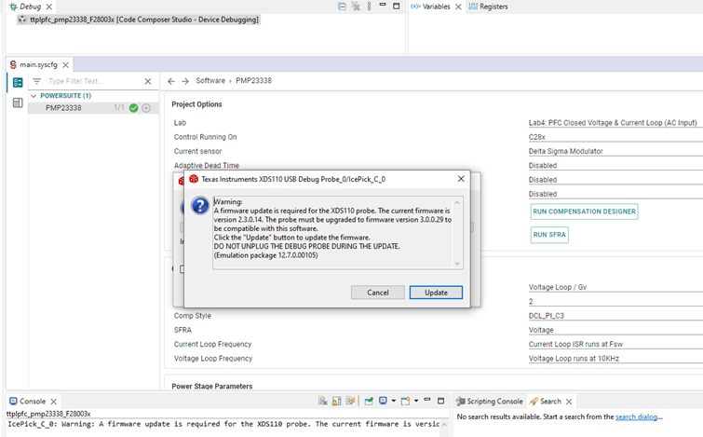Navigate back with the left arrow icon
The height and width of the screenshot is (437, 703).
click(171, 81)
